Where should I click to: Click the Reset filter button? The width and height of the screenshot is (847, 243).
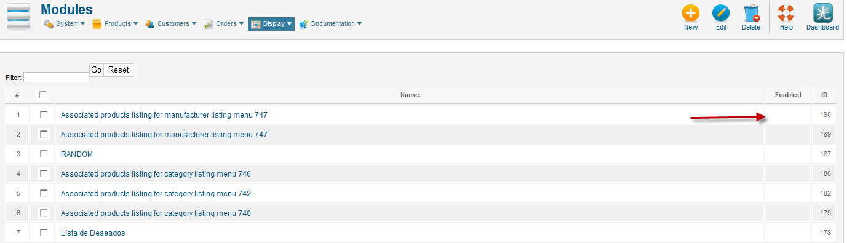coord(119,70)
